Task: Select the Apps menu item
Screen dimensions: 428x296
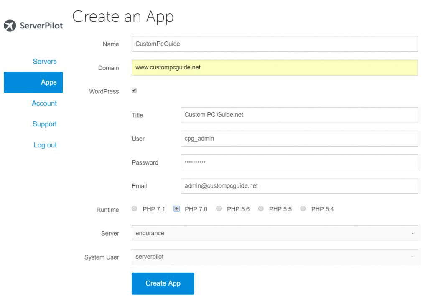Action: [x=33, y=82]
